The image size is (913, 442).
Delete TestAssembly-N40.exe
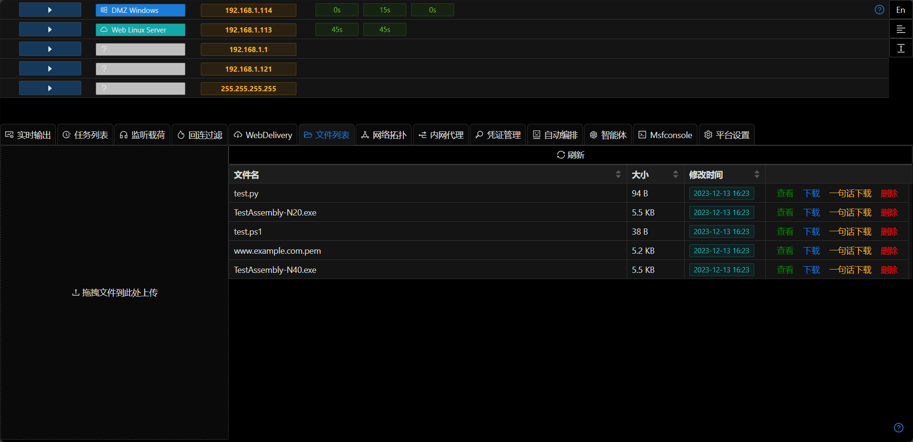click(889, 270)
